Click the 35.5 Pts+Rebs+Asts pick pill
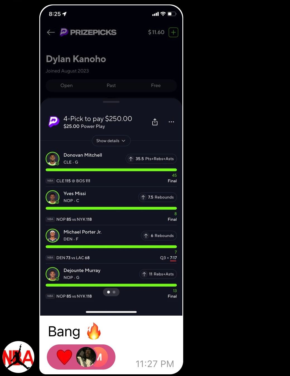This screenshot has width=290, height=376. click(151, 159)
